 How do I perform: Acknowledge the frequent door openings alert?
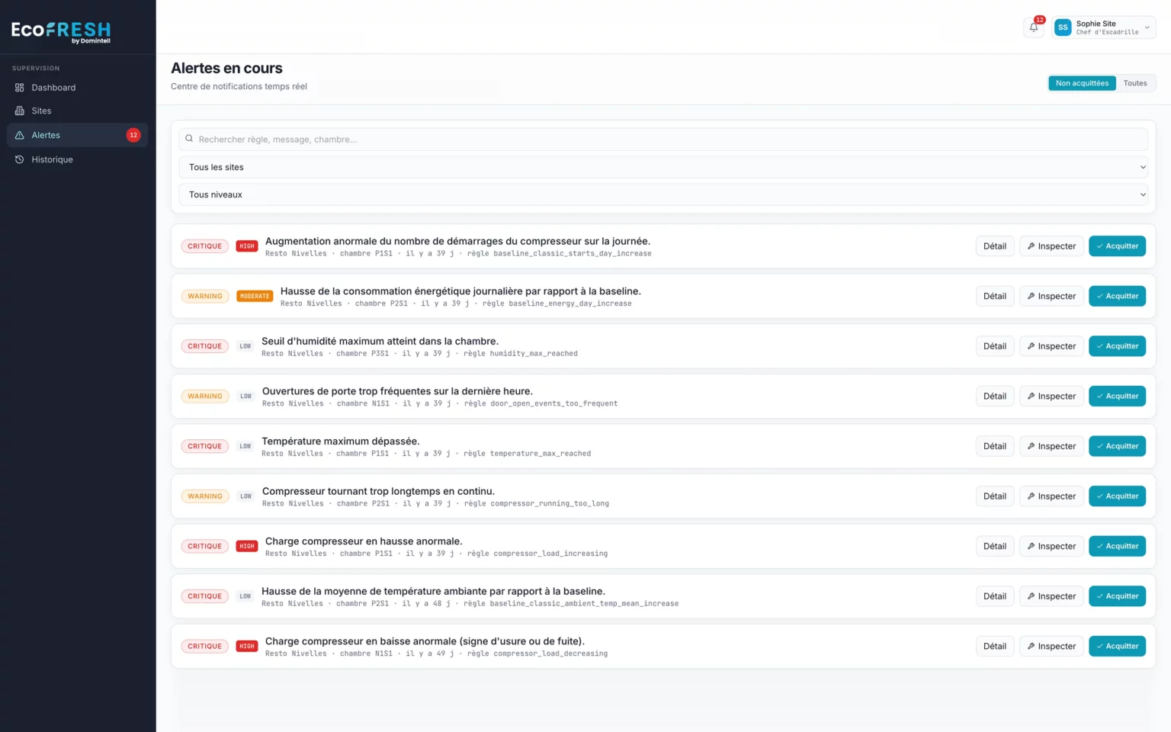[1117, 396]
